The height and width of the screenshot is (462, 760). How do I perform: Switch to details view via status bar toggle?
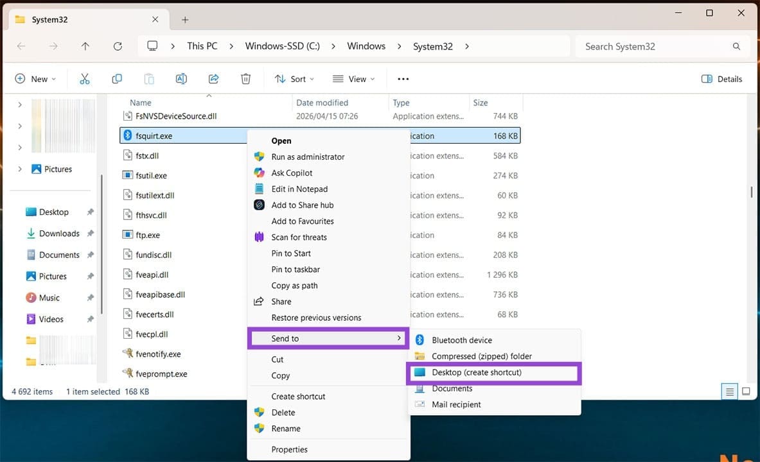pos(729,391)
